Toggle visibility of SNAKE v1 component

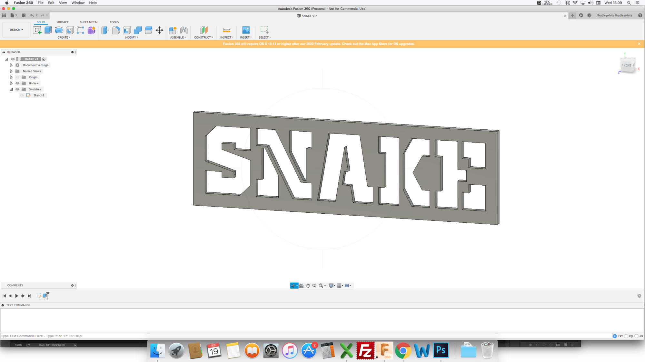(13, 59)
